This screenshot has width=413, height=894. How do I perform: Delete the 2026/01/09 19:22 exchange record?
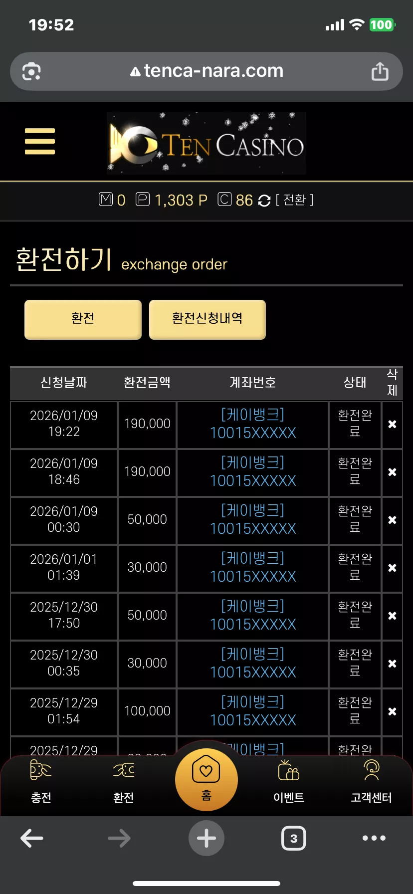coord(393,424)
